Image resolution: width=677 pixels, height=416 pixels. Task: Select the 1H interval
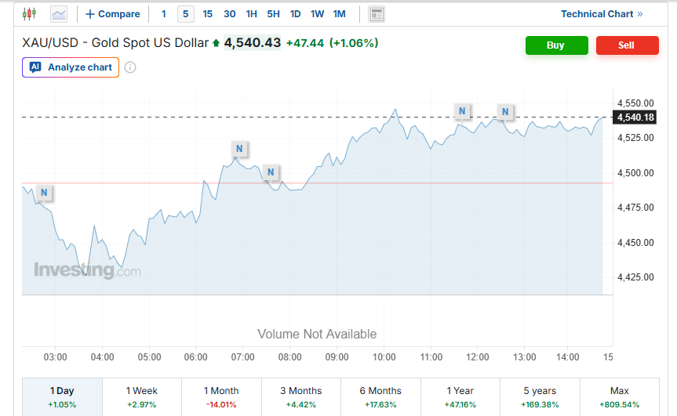click(x=251, y=14)
